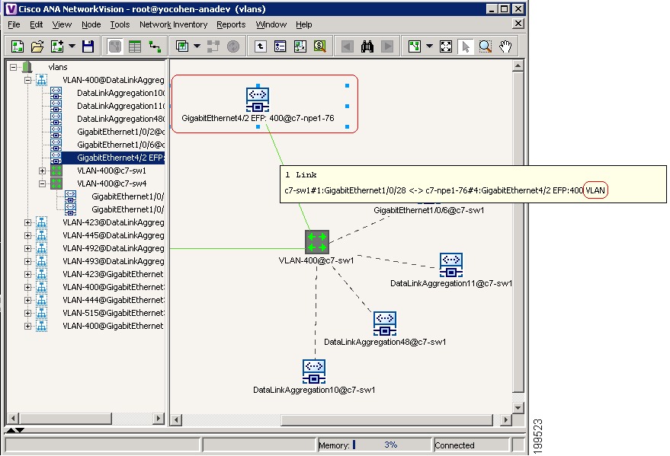Activate the pan hand tool
The width and height of the screenshot is (670, 456).
click(x=505, y=46)
